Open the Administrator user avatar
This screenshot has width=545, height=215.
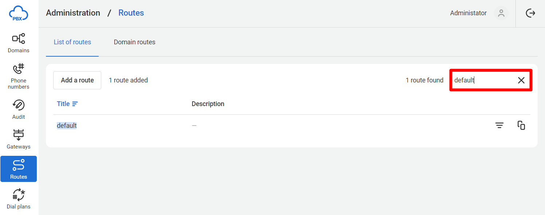pos(501,13)
